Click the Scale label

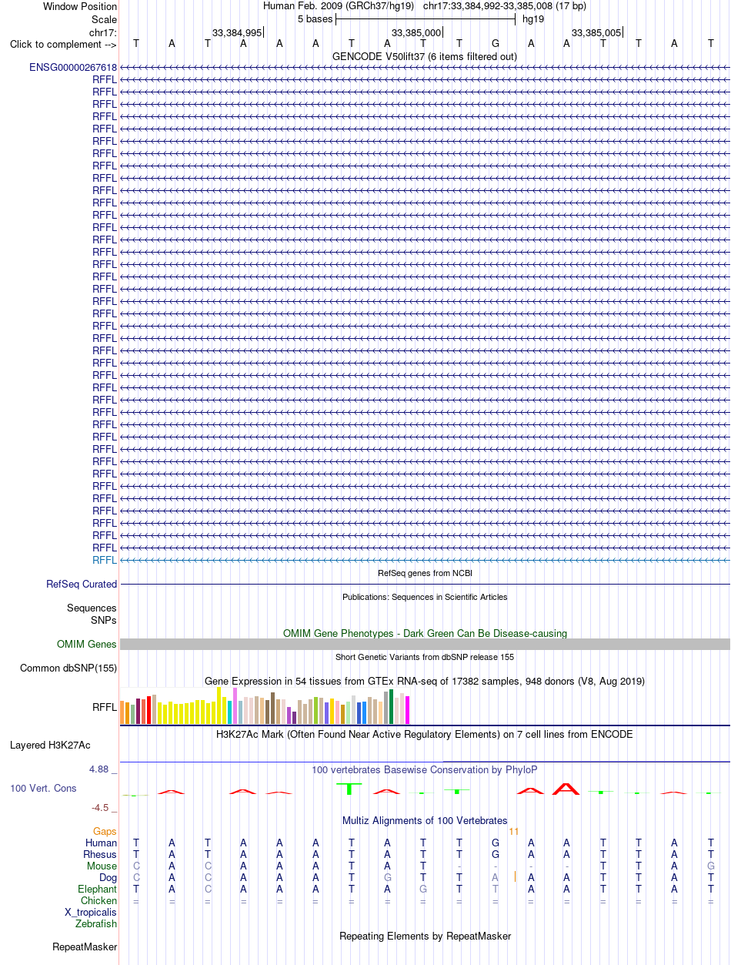(x=104, y=19)
